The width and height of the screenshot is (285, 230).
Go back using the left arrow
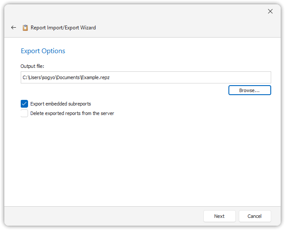click(13, 28)
